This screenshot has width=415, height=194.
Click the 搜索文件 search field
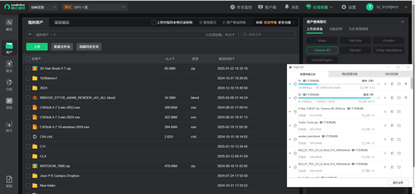(x=268, y=35)
